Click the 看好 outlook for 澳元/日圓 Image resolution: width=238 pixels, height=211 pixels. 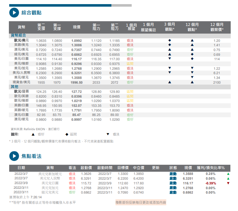point(130,115)
